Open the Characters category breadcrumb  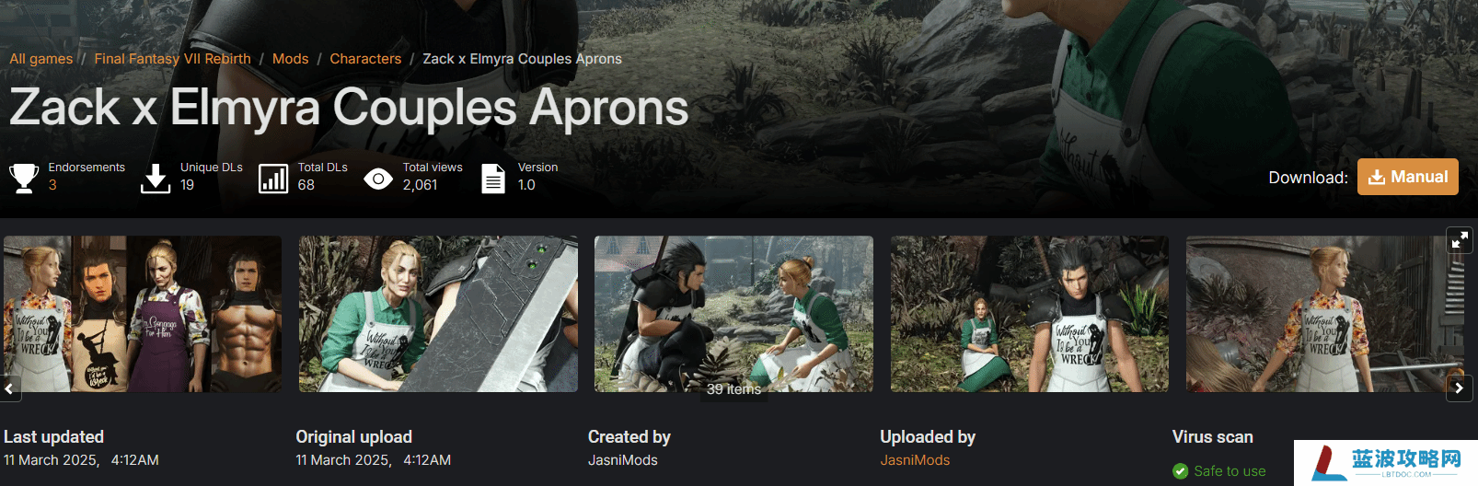tap(365, 59)
